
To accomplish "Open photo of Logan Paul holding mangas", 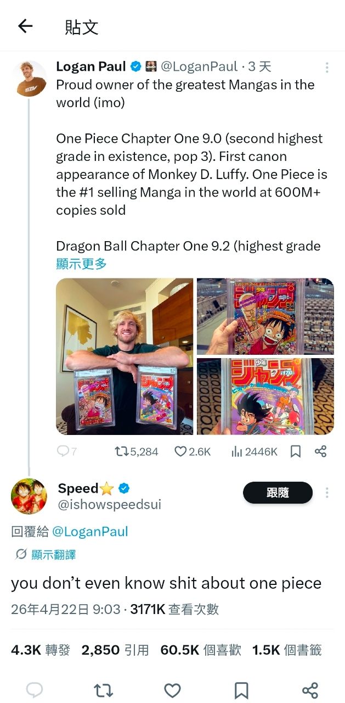I will (x=125, y=356).
